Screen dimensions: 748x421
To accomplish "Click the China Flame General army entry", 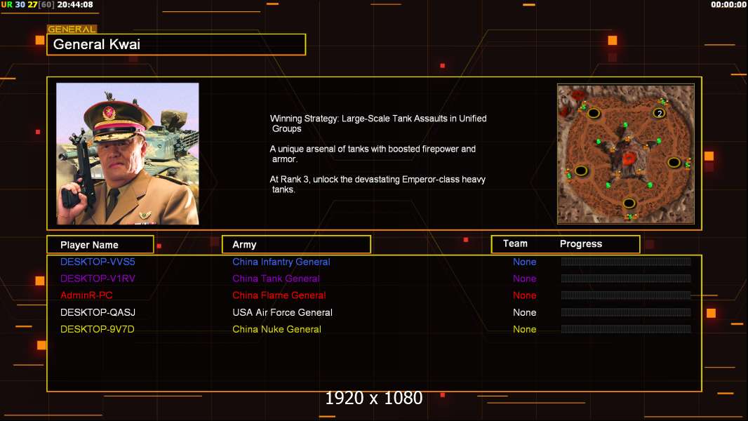I will pos(279,295).
